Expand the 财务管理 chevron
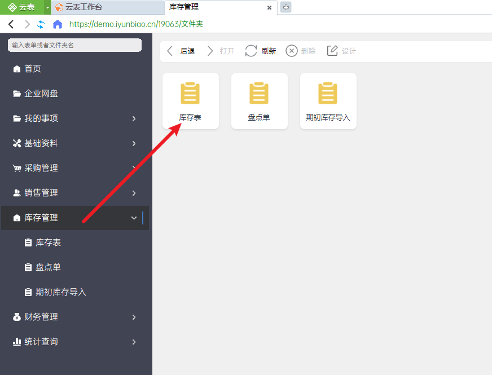This screenshot has height=375, width=492. coord(134,317)
